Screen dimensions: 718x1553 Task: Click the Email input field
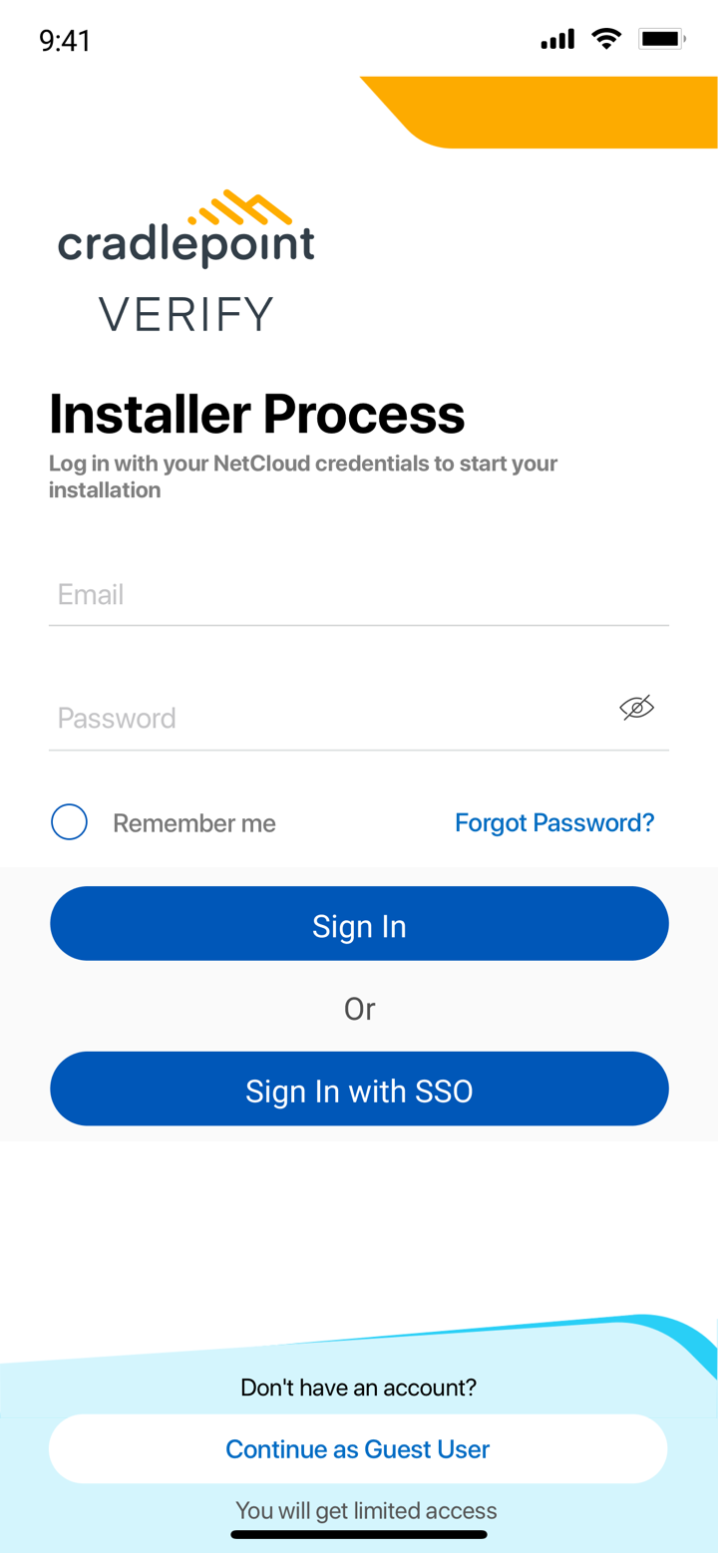(359, 595)
